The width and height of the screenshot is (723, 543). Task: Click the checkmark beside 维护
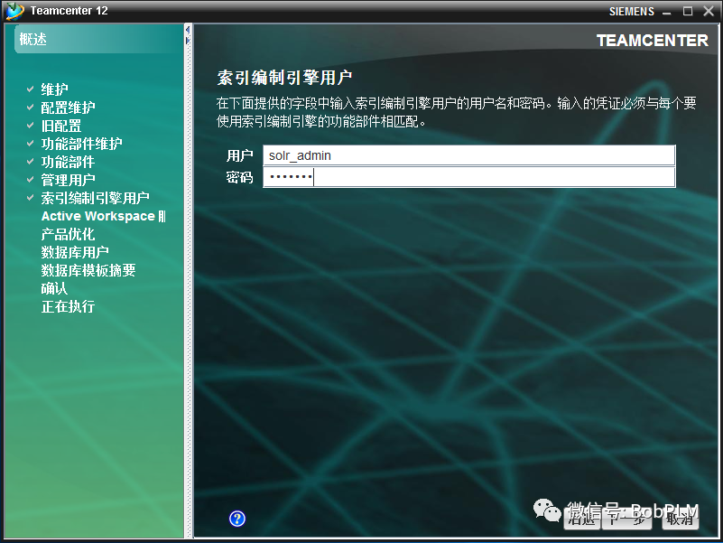click(30, 89)
